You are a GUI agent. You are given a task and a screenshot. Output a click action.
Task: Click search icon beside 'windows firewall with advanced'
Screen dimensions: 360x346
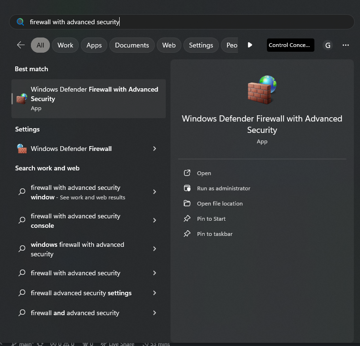point(22,249)
